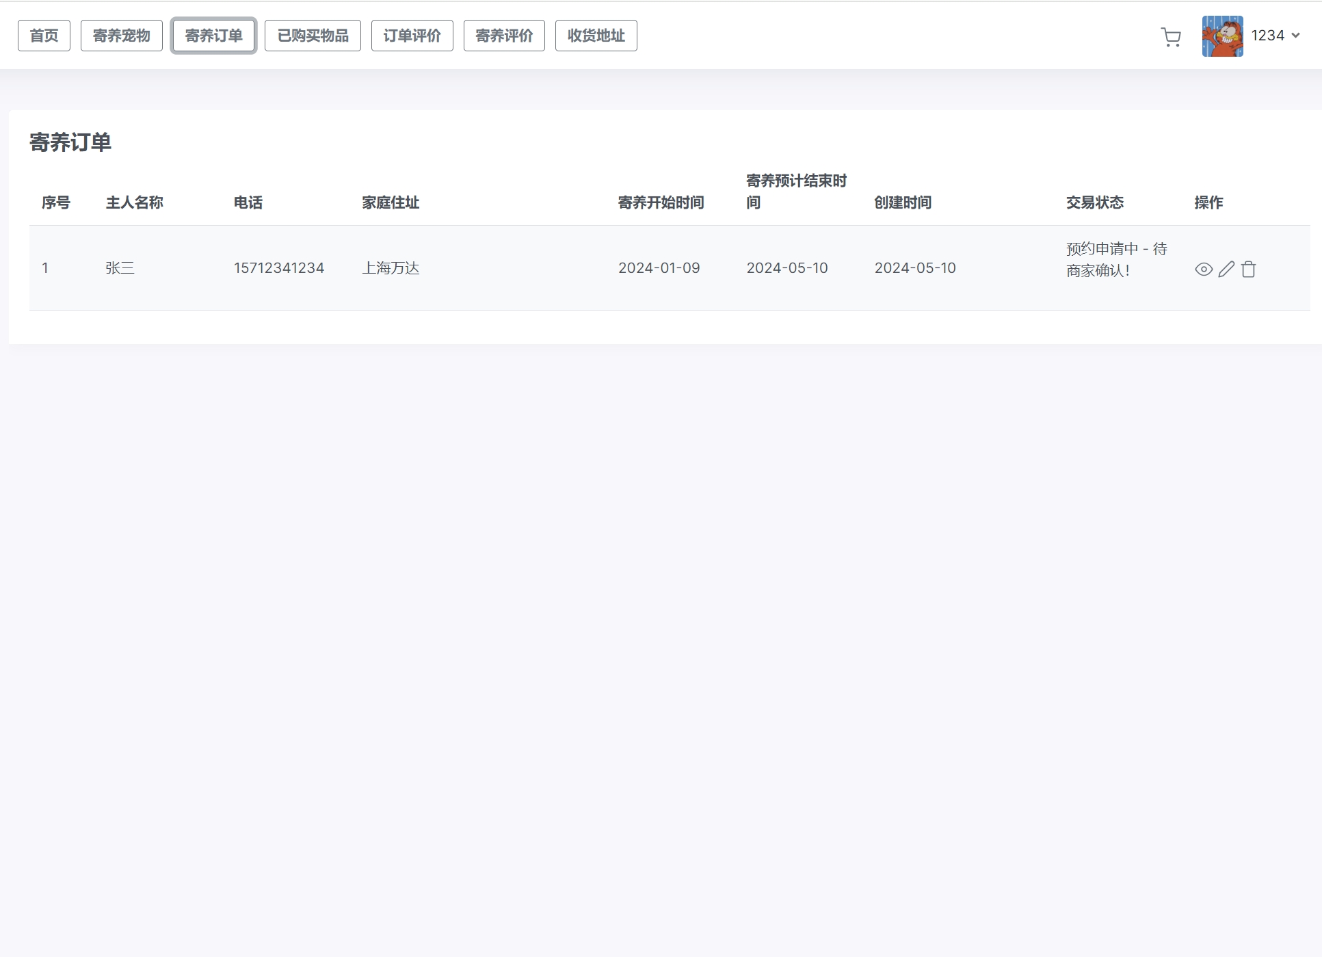This screenshot has width=1322, height=957.
Task: Delete the 张三 order with trash icon
Action: pyautogui.click(x=1248, y=270)
